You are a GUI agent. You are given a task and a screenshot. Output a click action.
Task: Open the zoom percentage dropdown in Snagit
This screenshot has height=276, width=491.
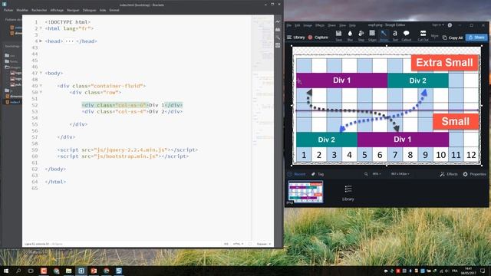tap(377, 174)
